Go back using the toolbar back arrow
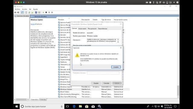Image resolution: width=193 pixels, height=109 pixels. [15, 12]
